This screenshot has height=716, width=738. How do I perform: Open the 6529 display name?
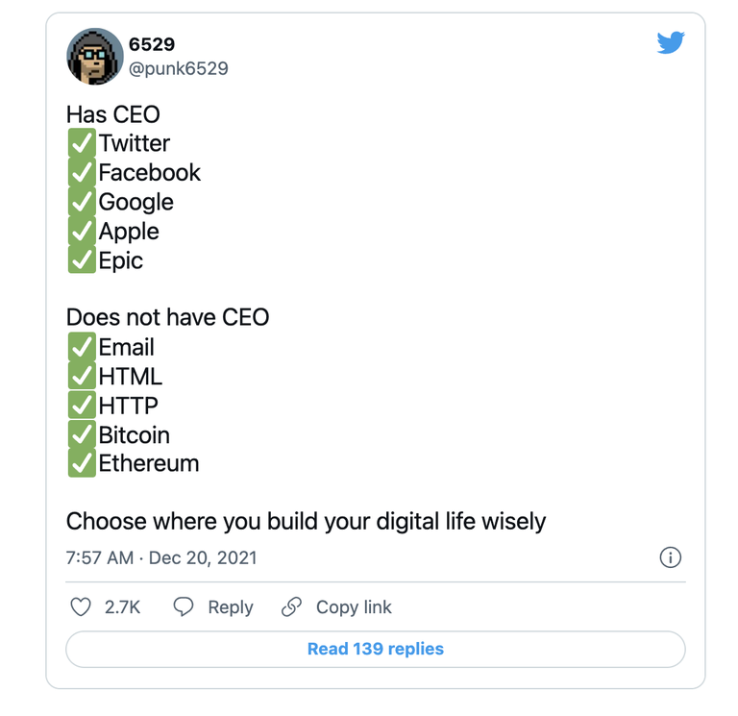152,44
